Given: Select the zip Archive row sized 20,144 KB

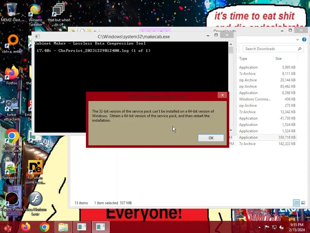Looking at the screenshot, I should tap(267, 80).
